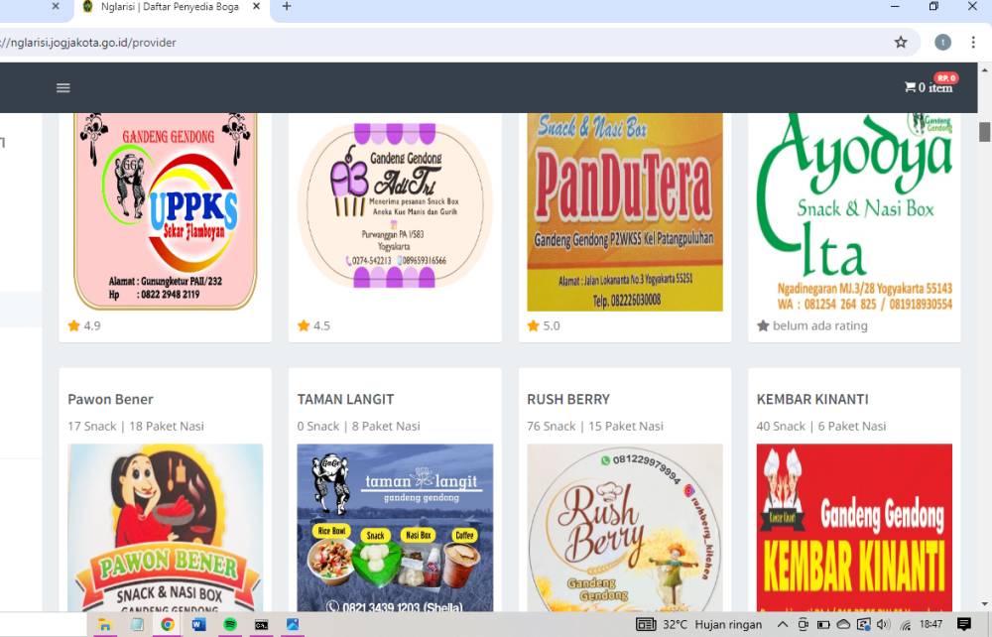Click the red RP. 0 cart badge
992x637 pixels.
[x=946, y=77]
